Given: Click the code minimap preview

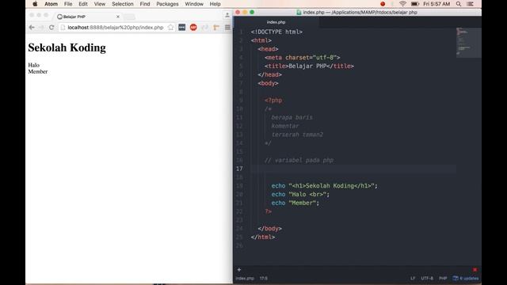Looking at the screenshot, I should click(x=468, y=43).
